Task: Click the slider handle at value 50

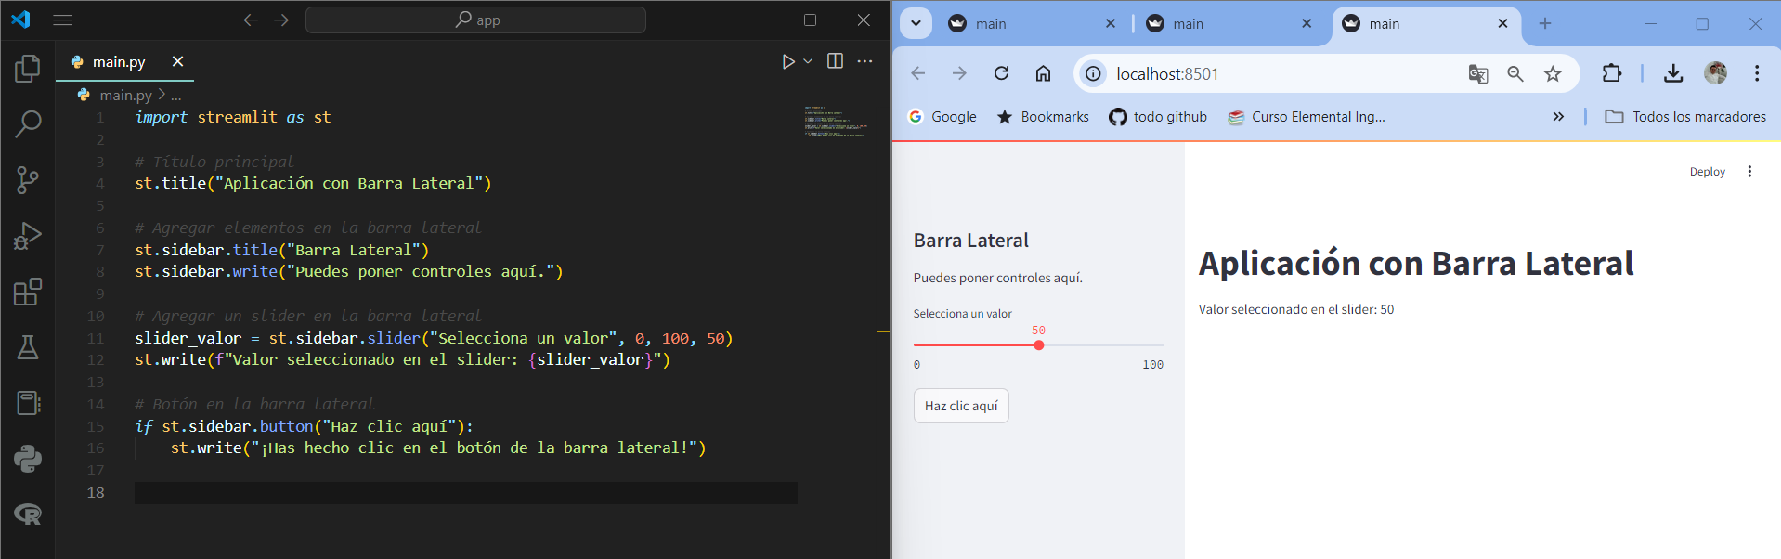Action: (1038, 345)
